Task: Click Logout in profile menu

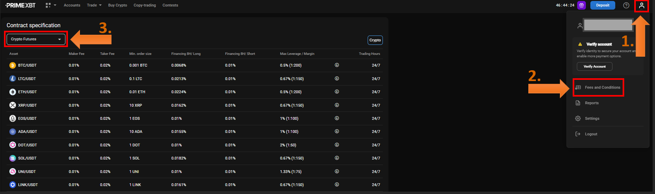Action: pos(591,134)
